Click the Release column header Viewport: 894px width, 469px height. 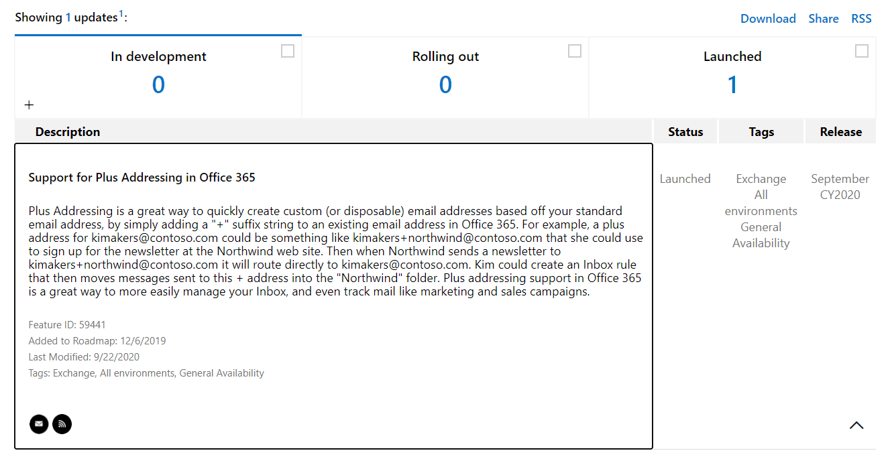840,131
